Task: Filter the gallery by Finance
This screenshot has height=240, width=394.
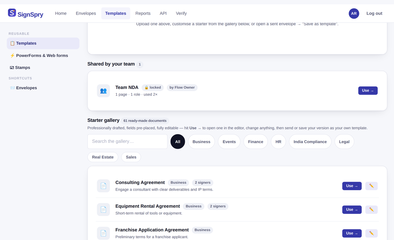Action: (256, 142)
